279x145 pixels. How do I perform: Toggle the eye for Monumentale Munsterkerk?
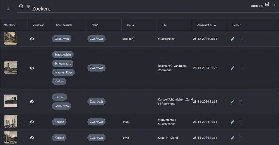32,122
